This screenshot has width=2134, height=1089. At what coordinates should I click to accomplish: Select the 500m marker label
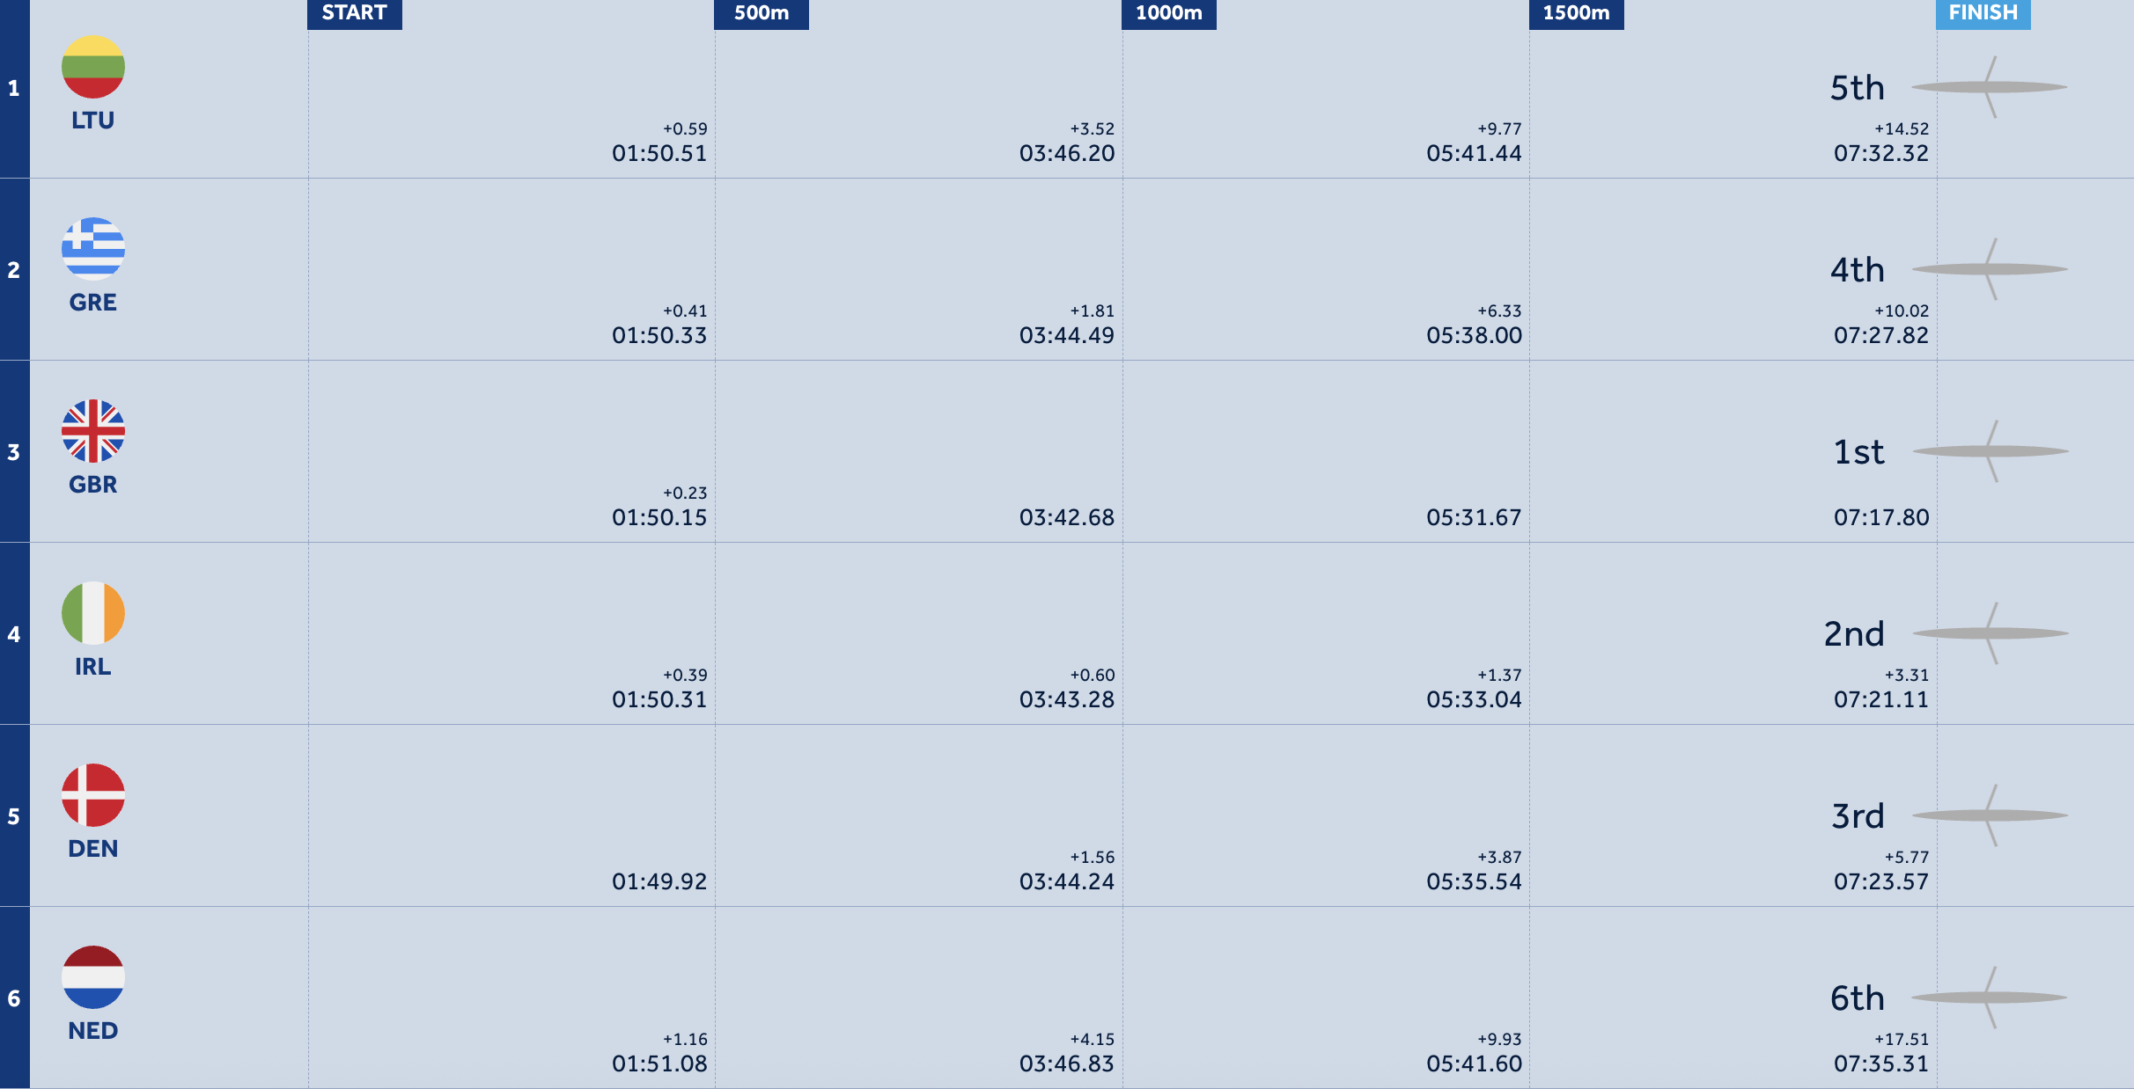762,13
